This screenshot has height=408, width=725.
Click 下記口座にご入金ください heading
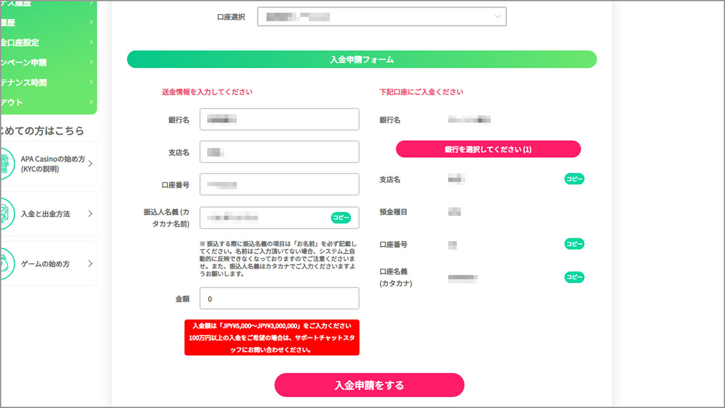[421, 92]
